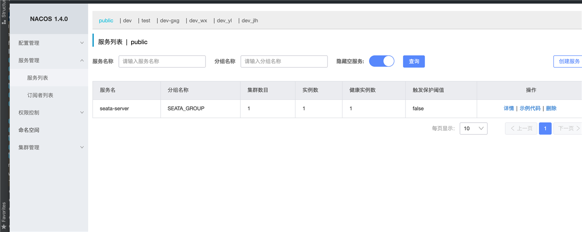Expand the 权限控制 menu chevron
Screen dimensions: 582x232
[82, 113]
